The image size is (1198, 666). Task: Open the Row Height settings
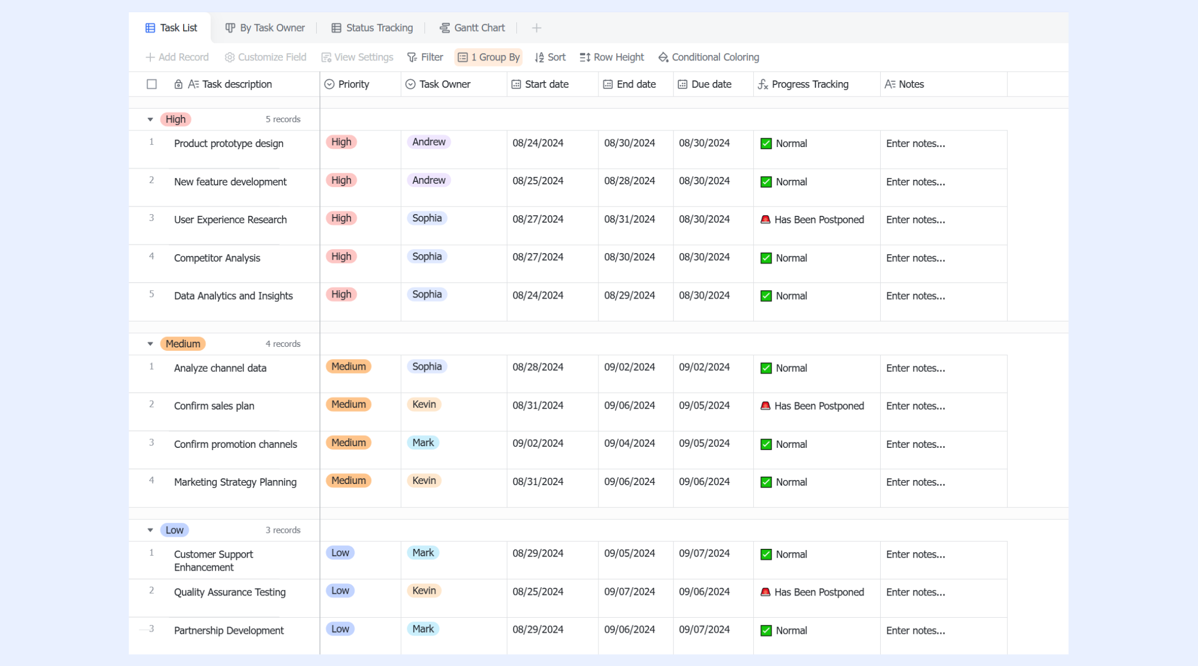pos(612,57)
